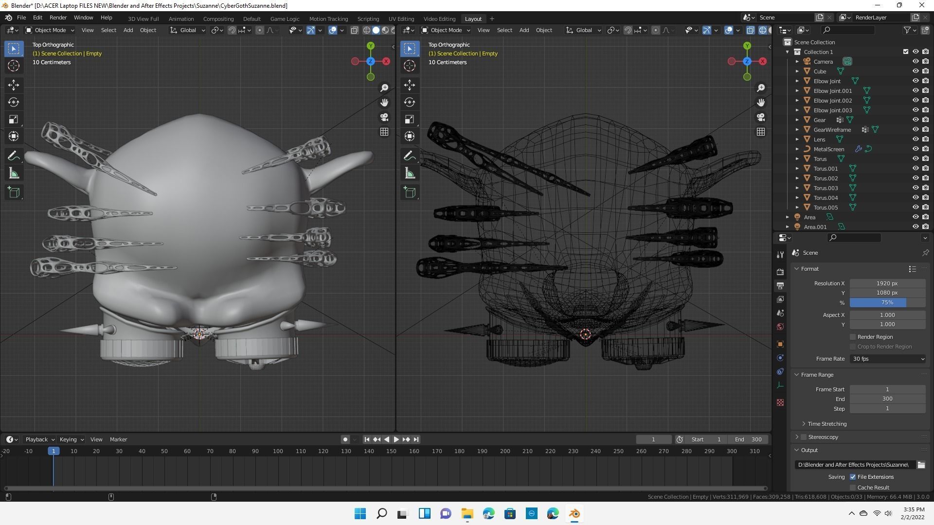Viewport: 934px width, 525px height.
Task: Disable the Lens object in renders
Action: (x=925, y=140)
